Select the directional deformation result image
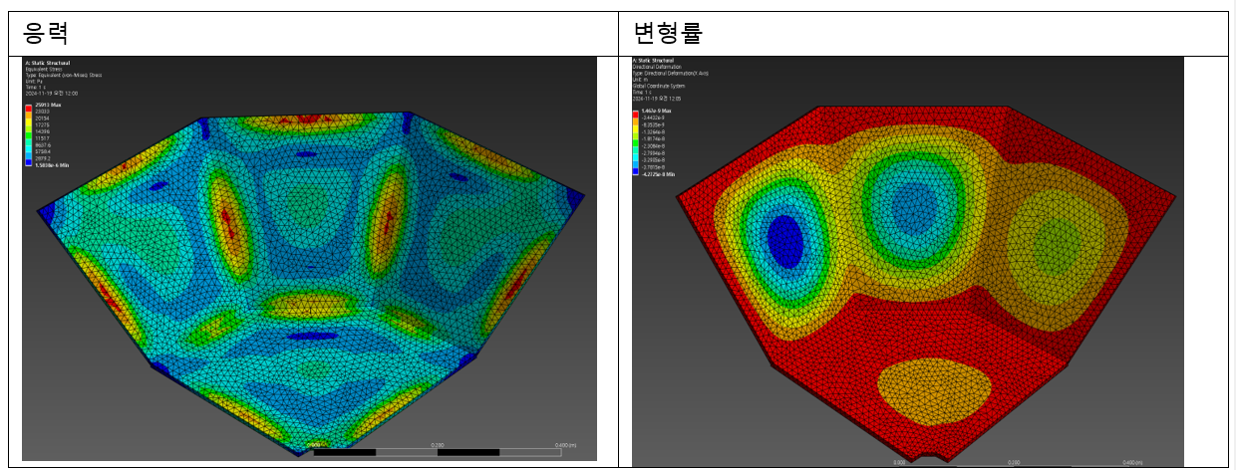Viewport: 1236px width, 470px height. [907, 261]
